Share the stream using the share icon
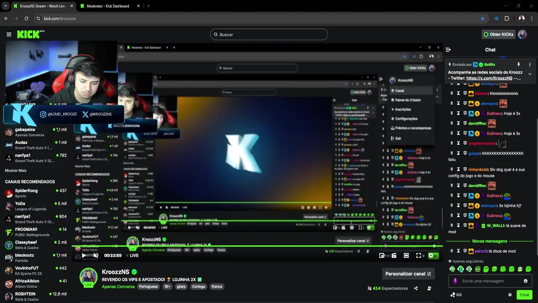The image size is (538, 303). (416, 288)
